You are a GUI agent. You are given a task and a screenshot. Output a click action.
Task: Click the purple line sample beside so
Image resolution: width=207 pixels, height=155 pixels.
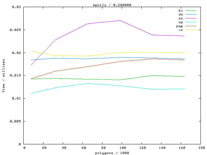191,18
